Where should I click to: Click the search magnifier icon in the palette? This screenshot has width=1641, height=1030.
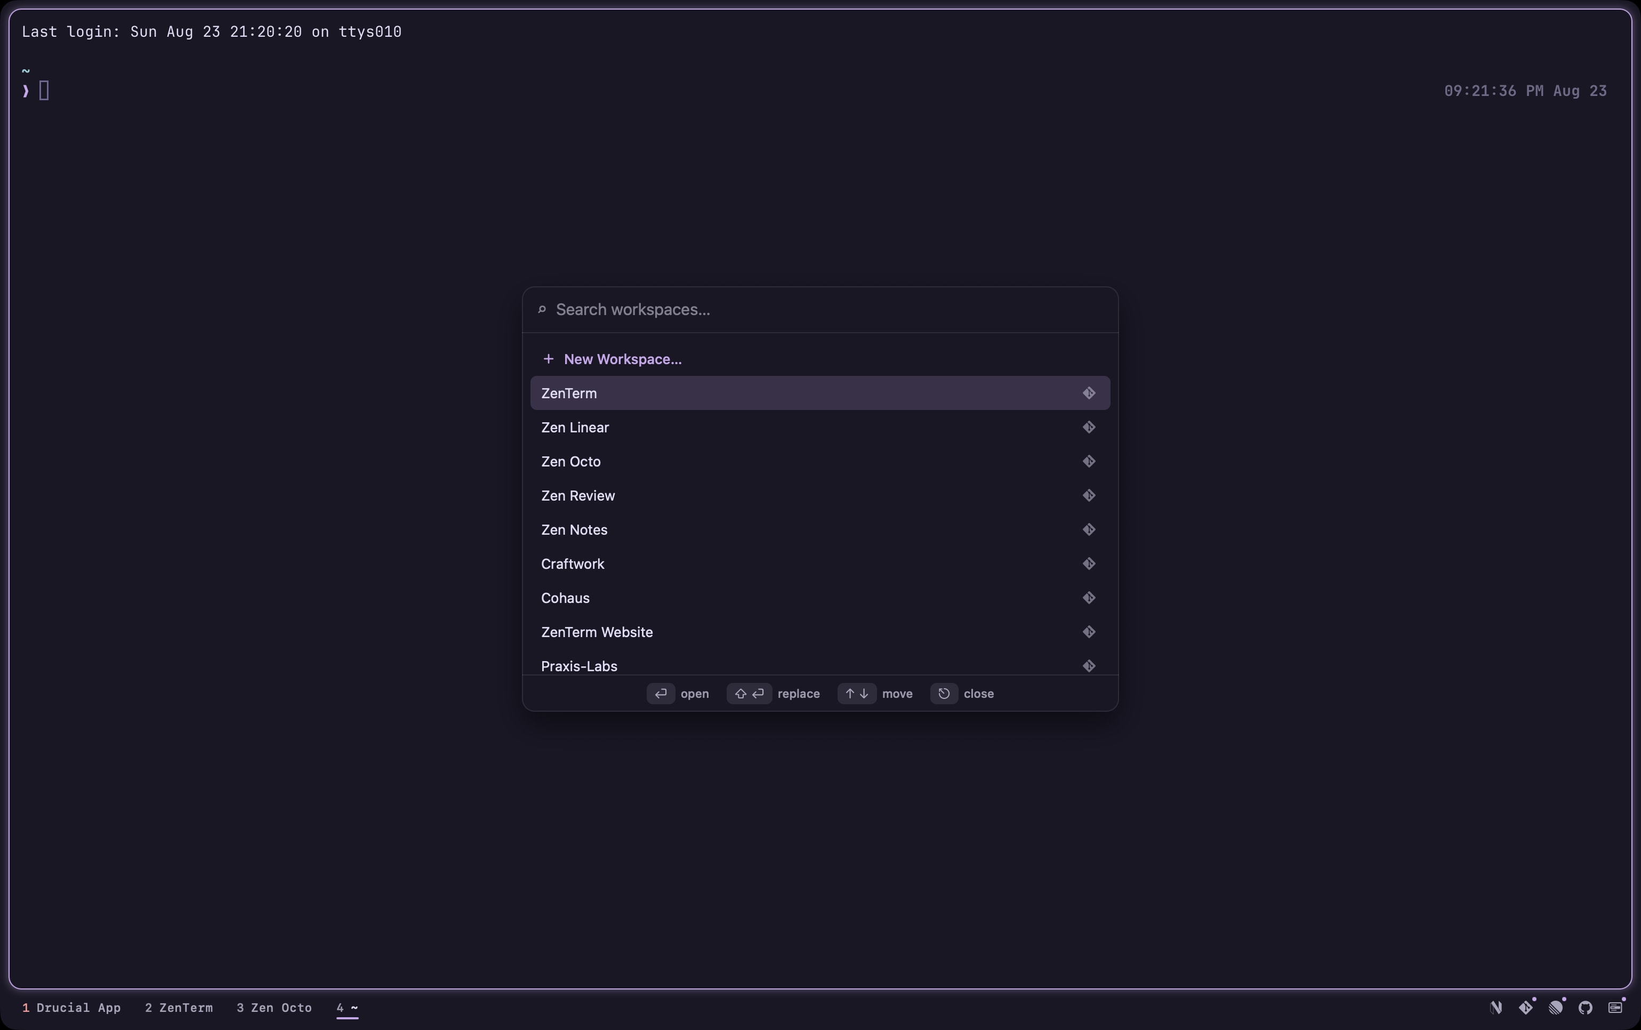pos(542,310)
